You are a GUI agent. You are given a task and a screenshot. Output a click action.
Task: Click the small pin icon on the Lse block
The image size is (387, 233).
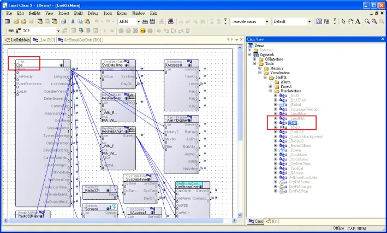61,65
